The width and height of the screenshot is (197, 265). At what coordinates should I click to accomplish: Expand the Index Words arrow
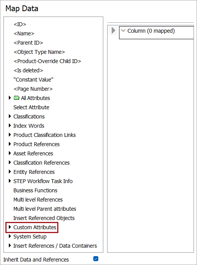point(10,125)
